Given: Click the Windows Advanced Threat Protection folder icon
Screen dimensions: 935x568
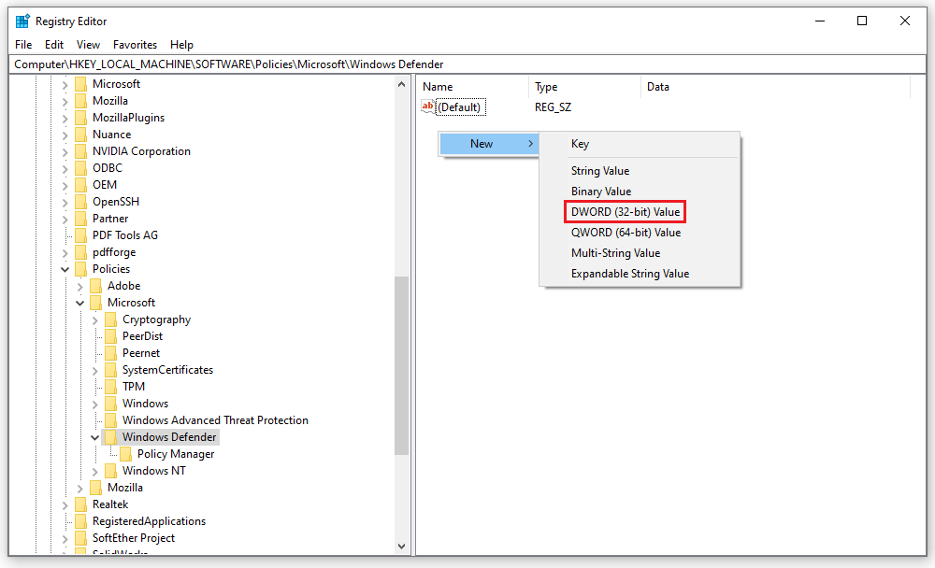Looking at the screenshot, I should click(x=111, y=420).
